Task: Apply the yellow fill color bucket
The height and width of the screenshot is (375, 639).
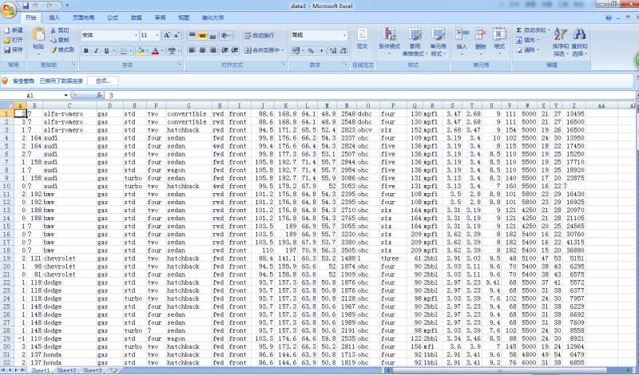Action: click(x=141, y=50)
